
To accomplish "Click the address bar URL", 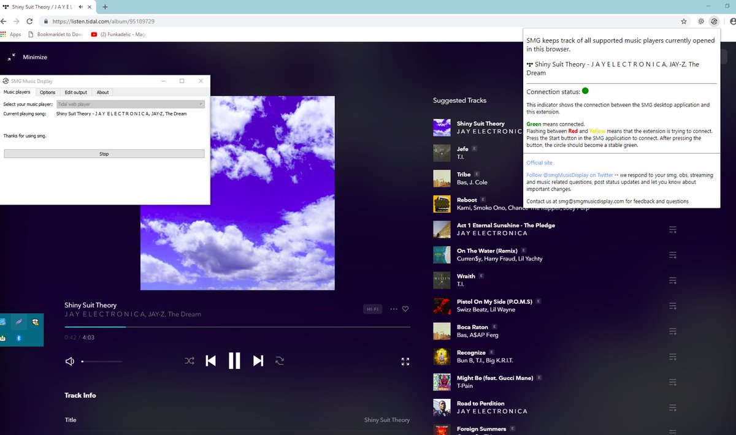I will (x=103, y=21).
